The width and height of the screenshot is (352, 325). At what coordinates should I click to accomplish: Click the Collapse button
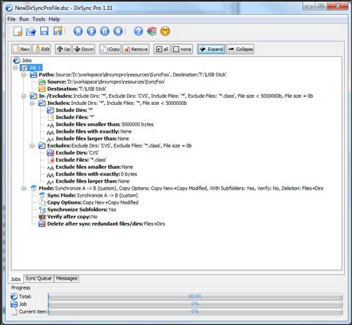[241, 49]
